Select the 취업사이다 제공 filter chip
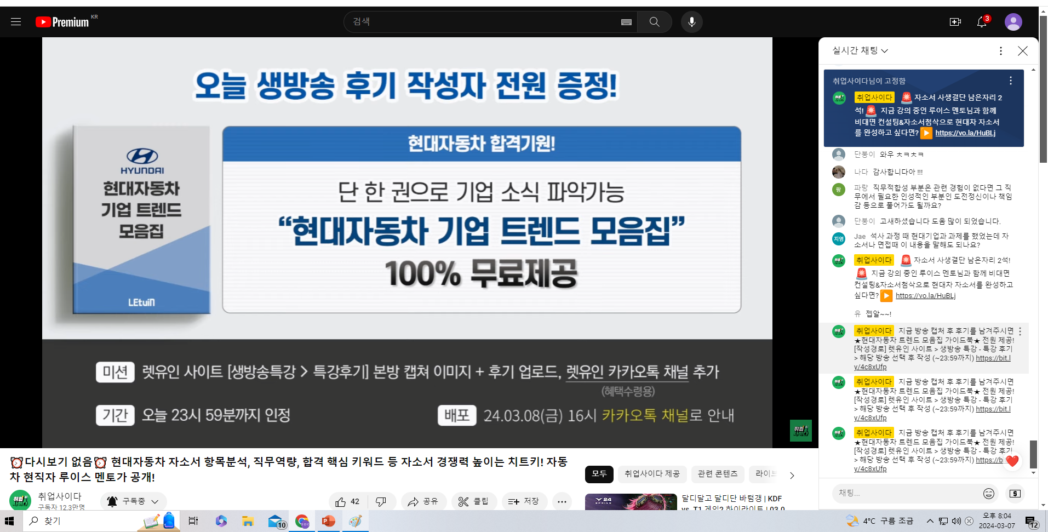Viewport: 1048px width, 532px height. pos(652,474)
